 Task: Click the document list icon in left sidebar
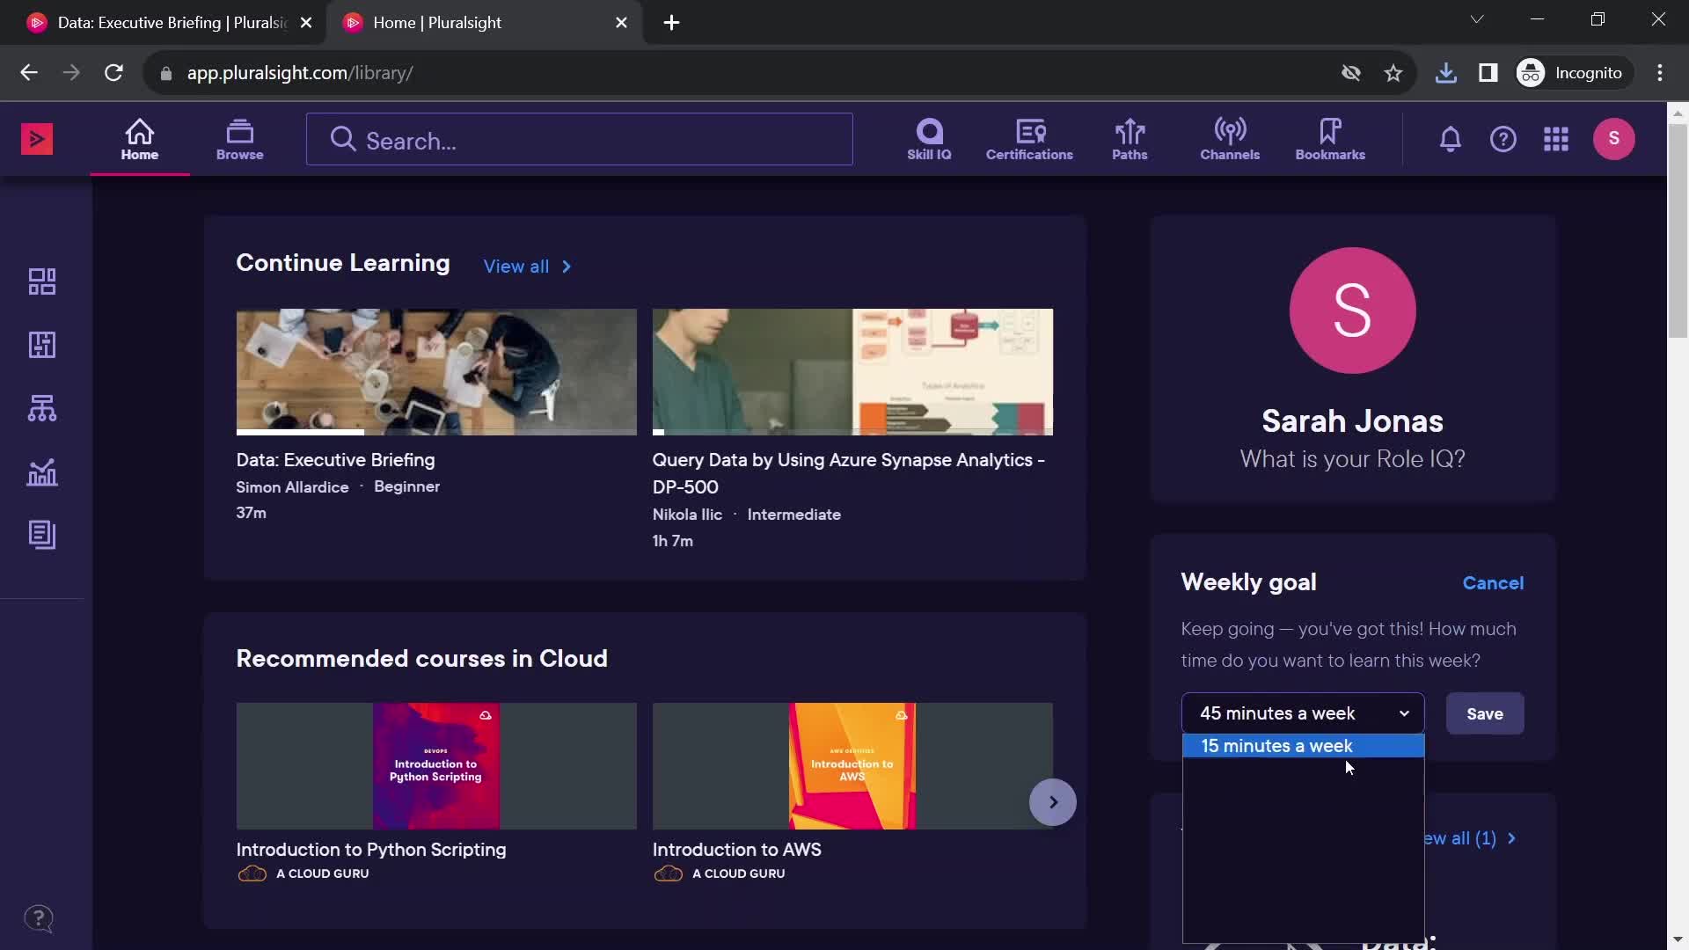(42, 535)
